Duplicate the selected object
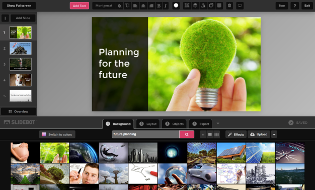The height and width of the screenshot is (190, 315). (x=211, y=6)
